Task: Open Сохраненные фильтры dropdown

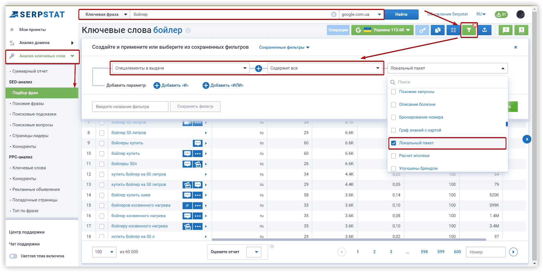Action: pyautogui.click(x=284, y=48)
